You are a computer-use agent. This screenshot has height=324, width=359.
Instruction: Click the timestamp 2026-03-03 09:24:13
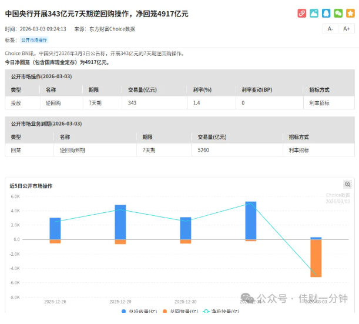(43, 29)
